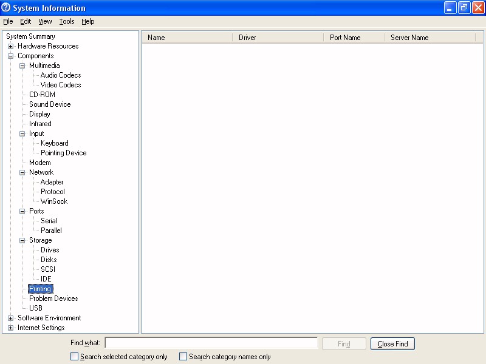Open the File menu
486x364 pixels.
click(x=8, y=21)
